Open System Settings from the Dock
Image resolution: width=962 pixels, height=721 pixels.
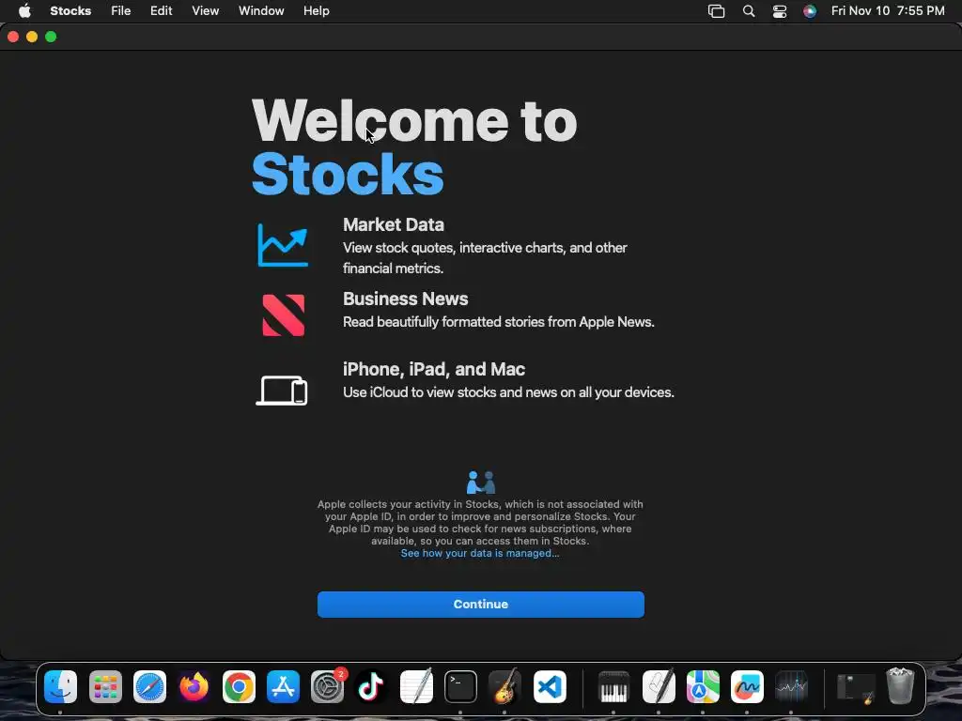coord(327,686)
